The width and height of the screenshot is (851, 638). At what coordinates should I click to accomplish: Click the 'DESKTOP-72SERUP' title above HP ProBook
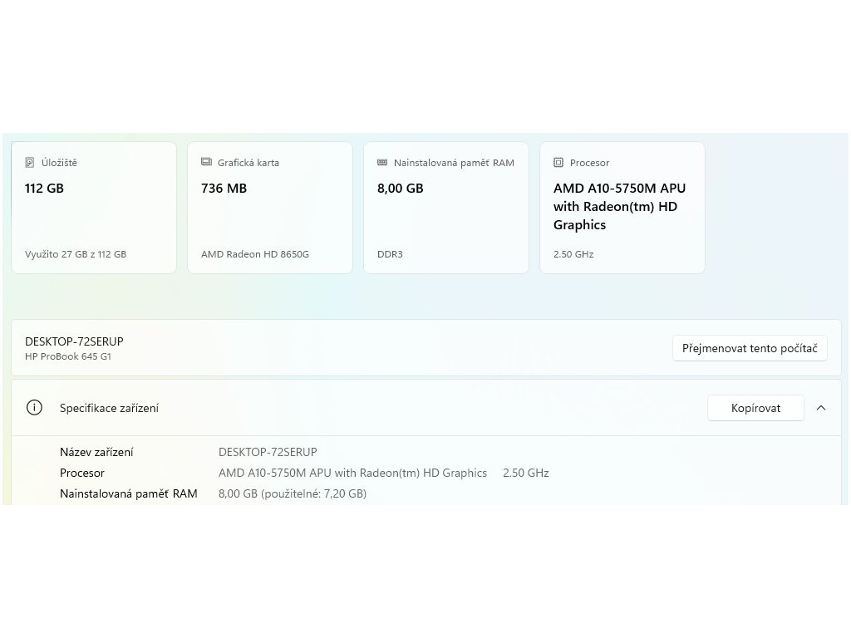click(x=74, y=341)
